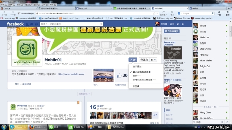Jump to 2012 in page timeline
This screenshot has height=130, width=232.
click(x=169, y=119)
